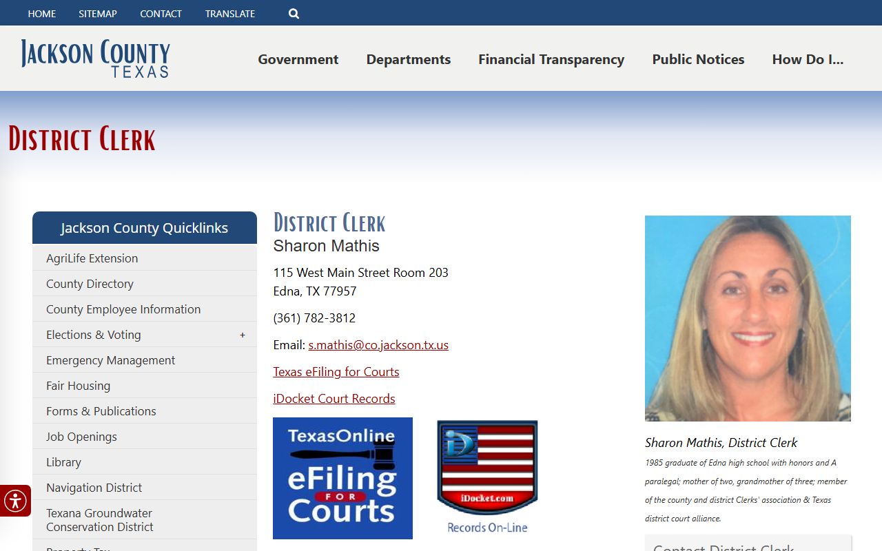Open County Directory quicklink
The image size is (882, 551).
[x=145, y=284]
